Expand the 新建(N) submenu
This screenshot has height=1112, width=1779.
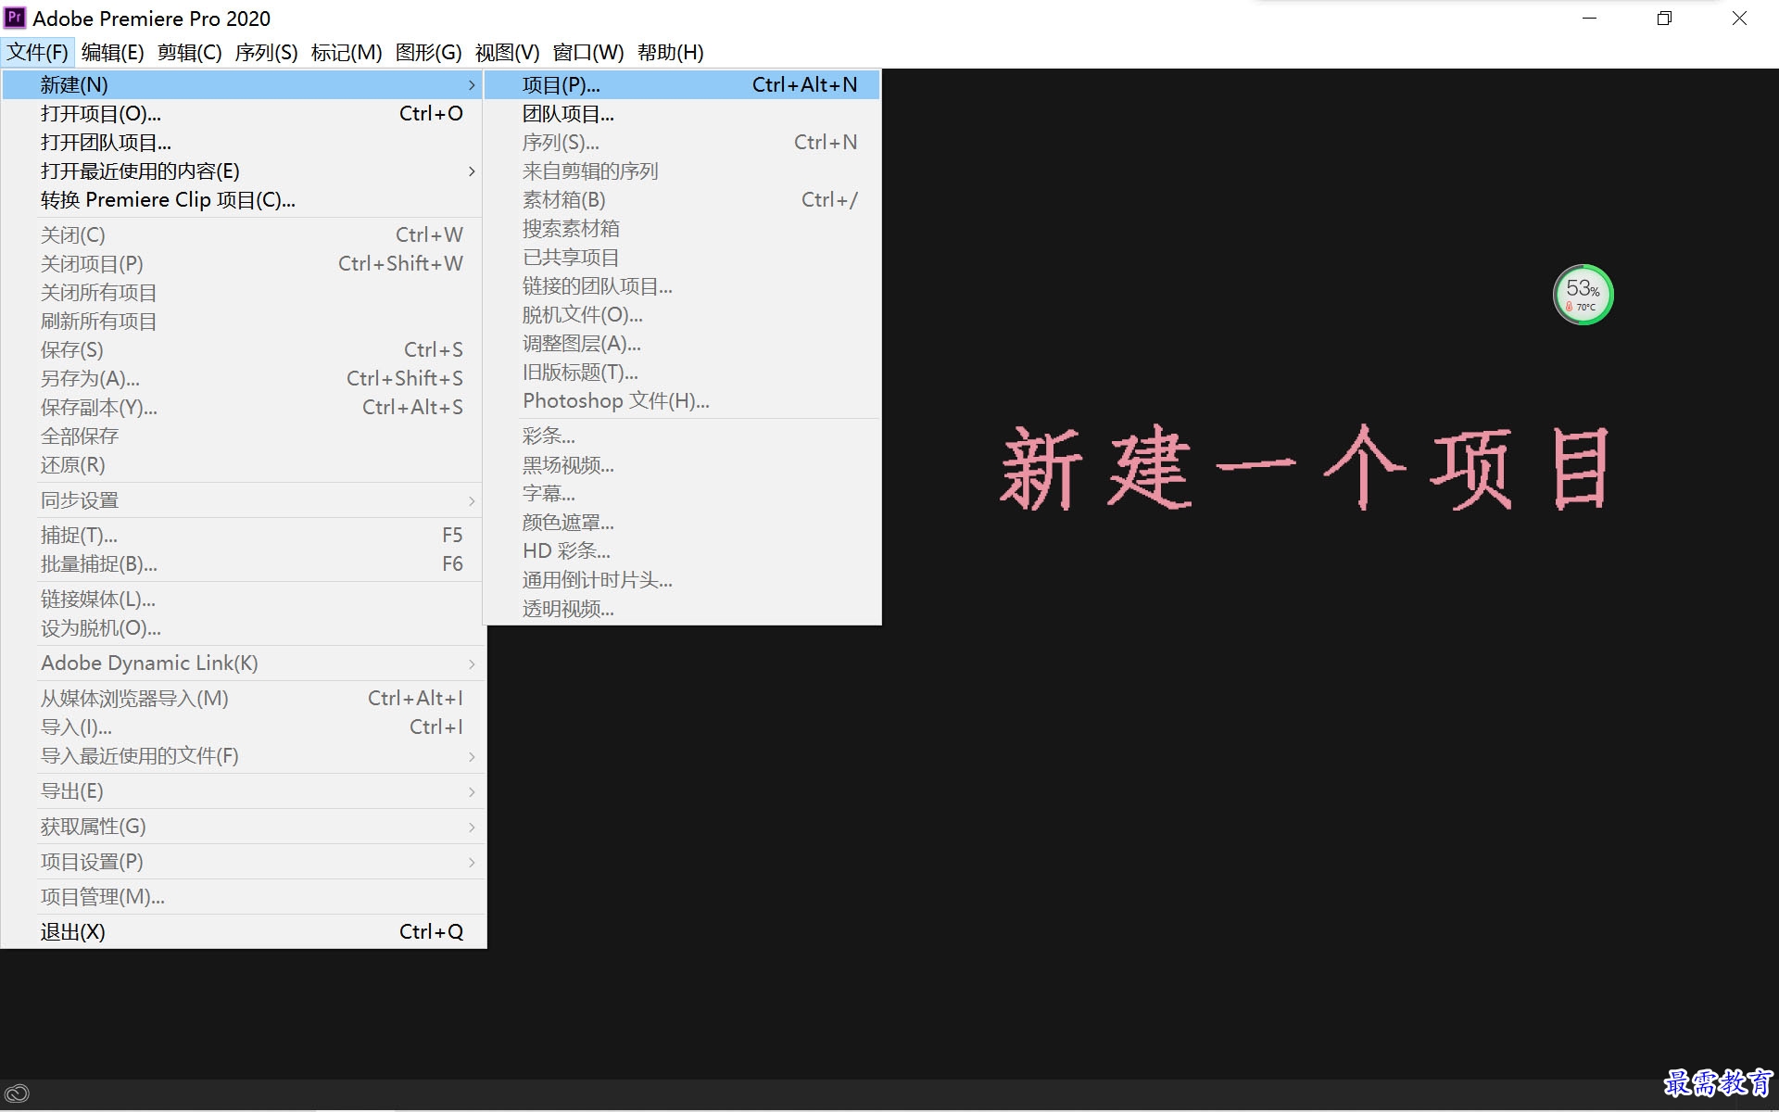(x=243, y=84)
